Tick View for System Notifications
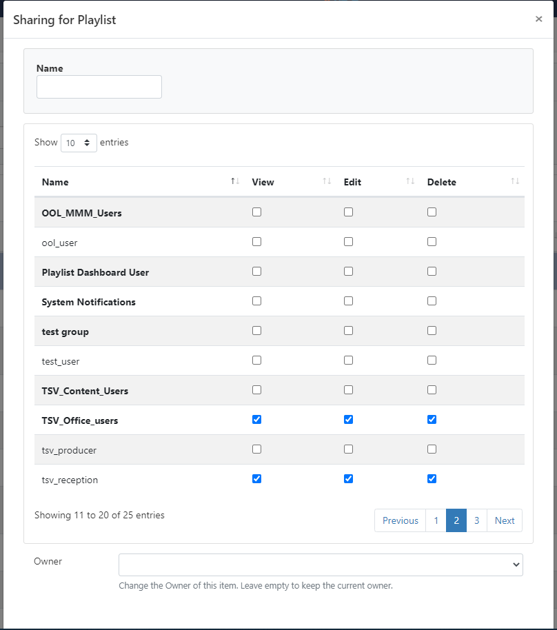The image size is (557, 630). (x=257, y=301)
